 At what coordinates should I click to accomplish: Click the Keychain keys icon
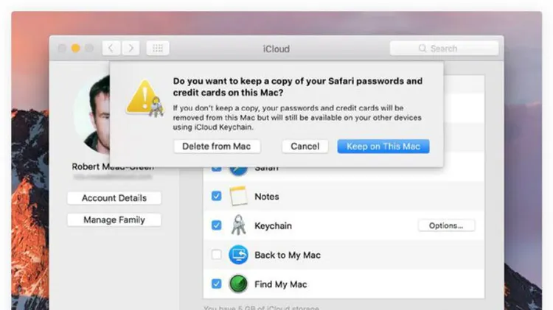coord(238,225)
